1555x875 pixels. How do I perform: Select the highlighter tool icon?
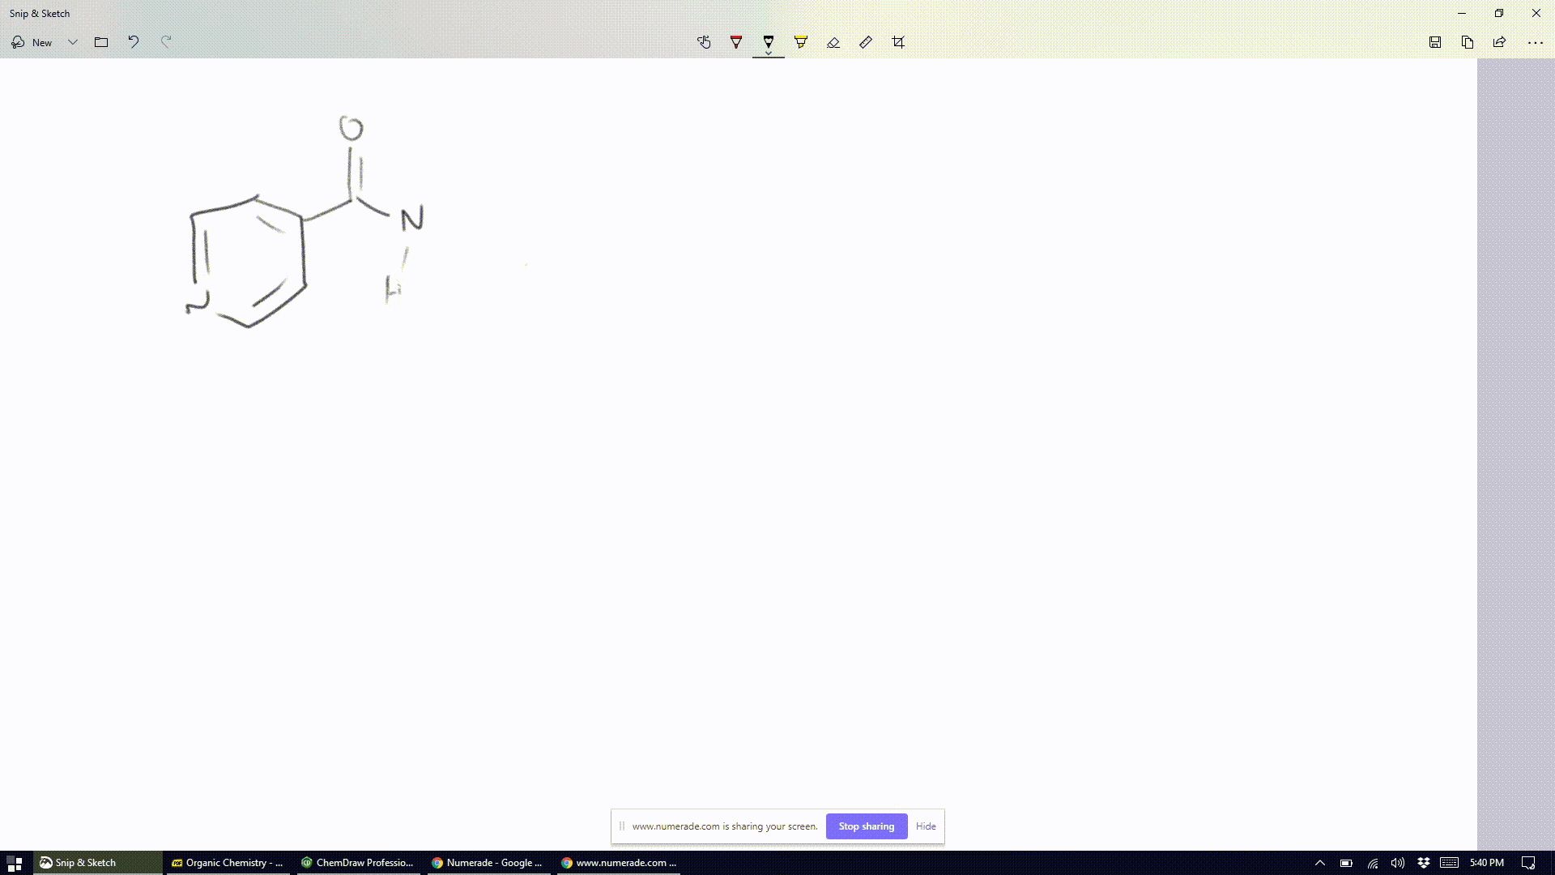point(800,43)
